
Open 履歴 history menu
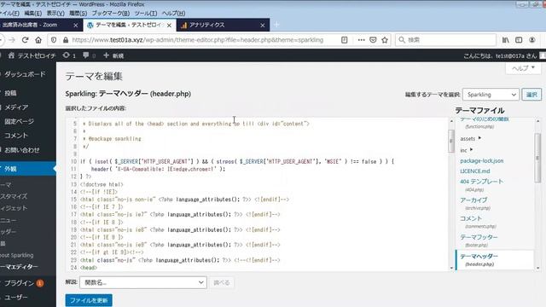(x=78, y=14)
